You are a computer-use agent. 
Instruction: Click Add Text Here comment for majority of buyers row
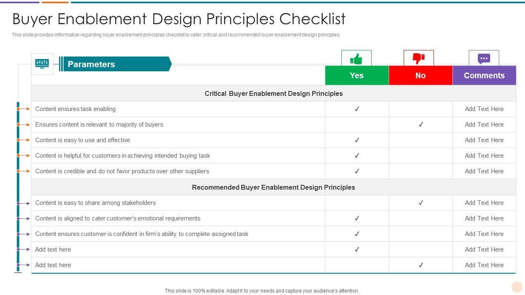pos(484,125)
